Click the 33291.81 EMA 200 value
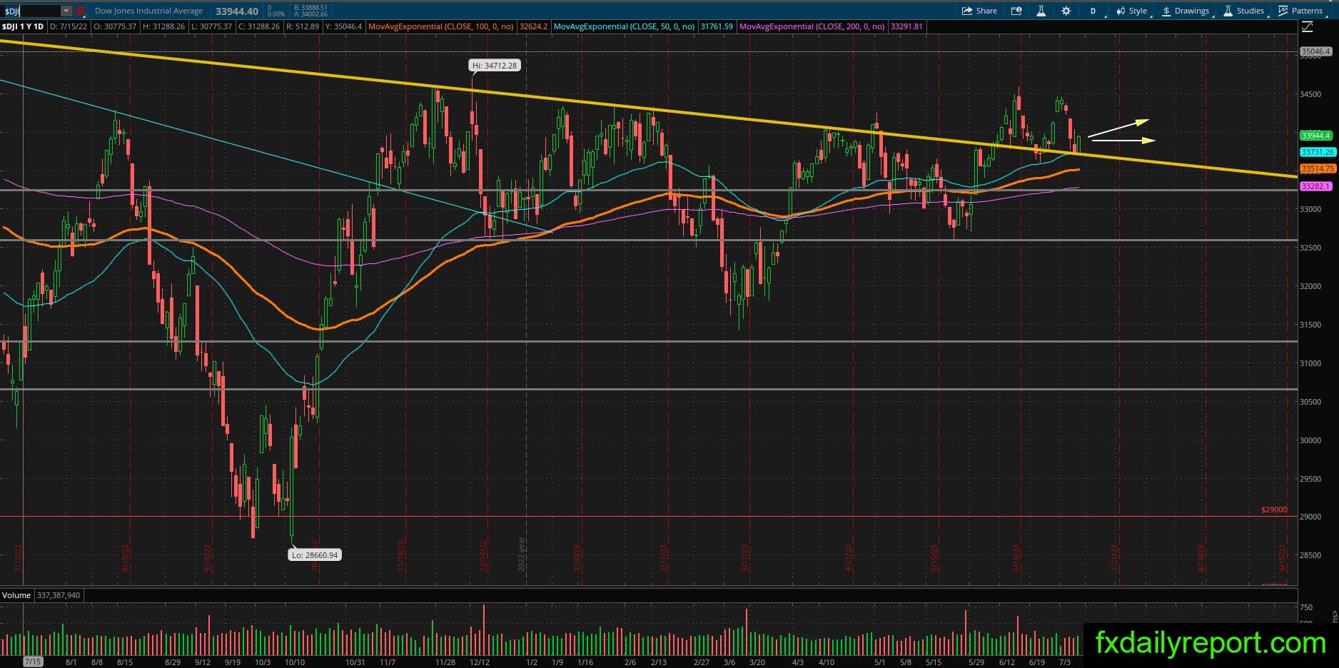Image resolution: width=1339 pixels, height=668 pixels. point(906,26)
